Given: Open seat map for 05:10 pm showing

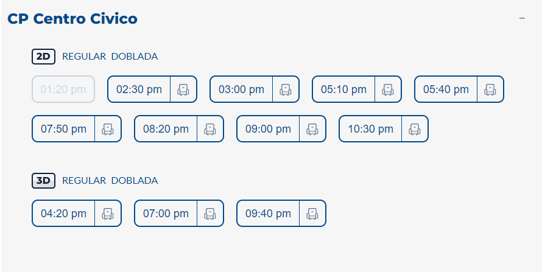Looking at the screenshot, I should coord(388,89).
